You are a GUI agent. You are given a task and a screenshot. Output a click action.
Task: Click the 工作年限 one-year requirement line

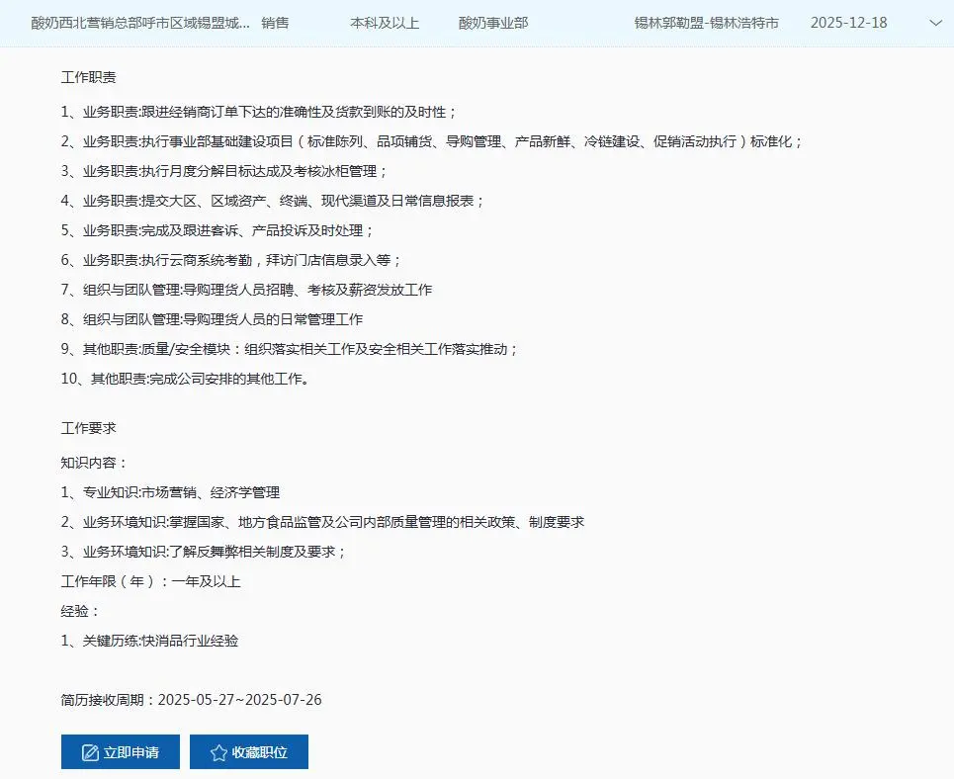tap(150, 581)
